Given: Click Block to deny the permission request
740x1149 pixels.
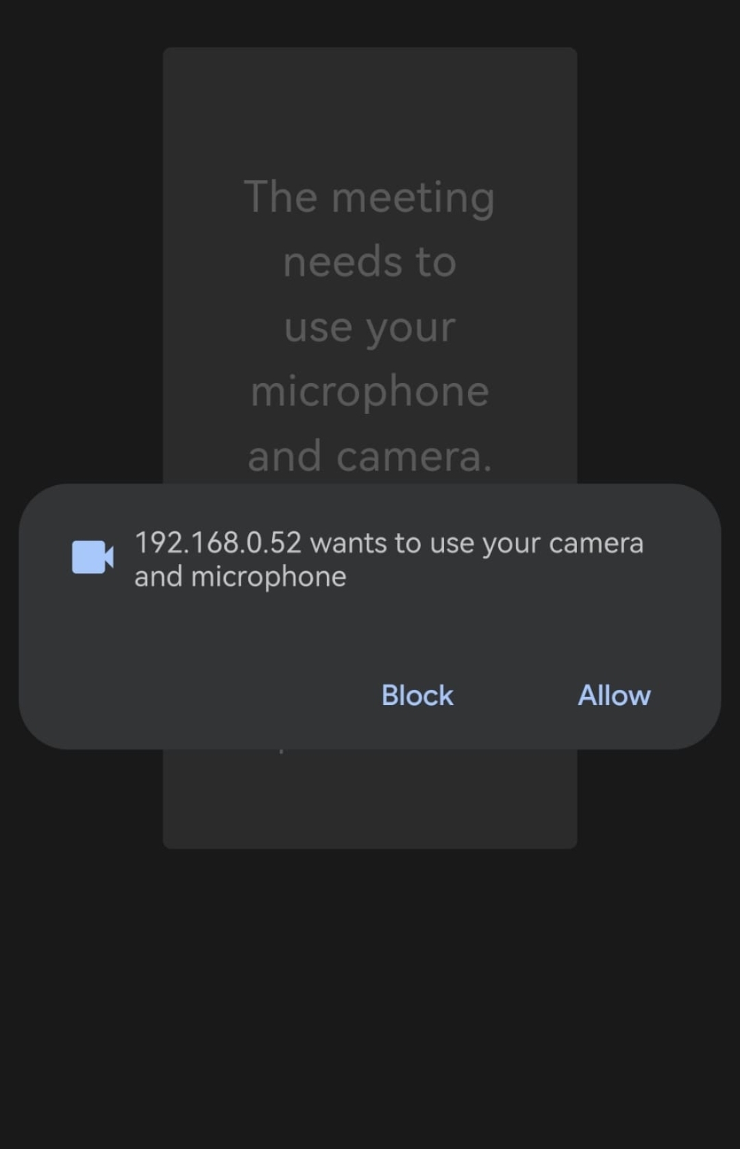Looking at the screenshot, I should pyautogui.click(x=417, y=695).
